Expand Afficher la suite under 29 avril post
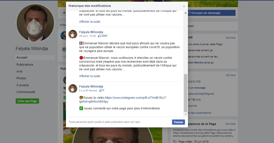This screenshot has width=274, height=143. coord(90,76)
